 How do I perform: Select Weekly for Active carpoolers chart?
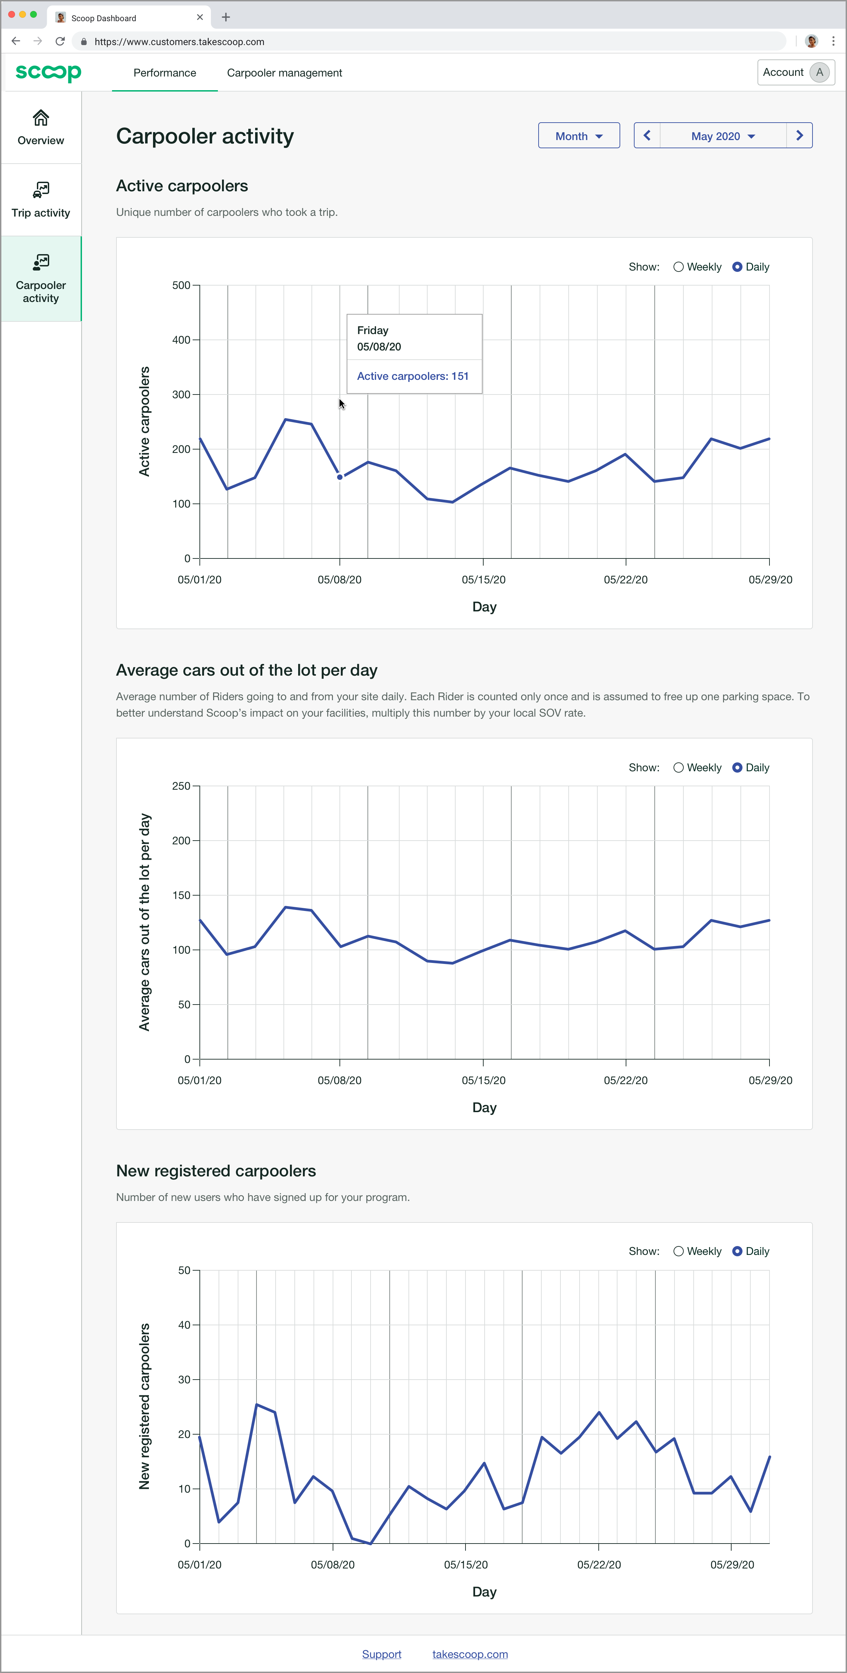678,267
